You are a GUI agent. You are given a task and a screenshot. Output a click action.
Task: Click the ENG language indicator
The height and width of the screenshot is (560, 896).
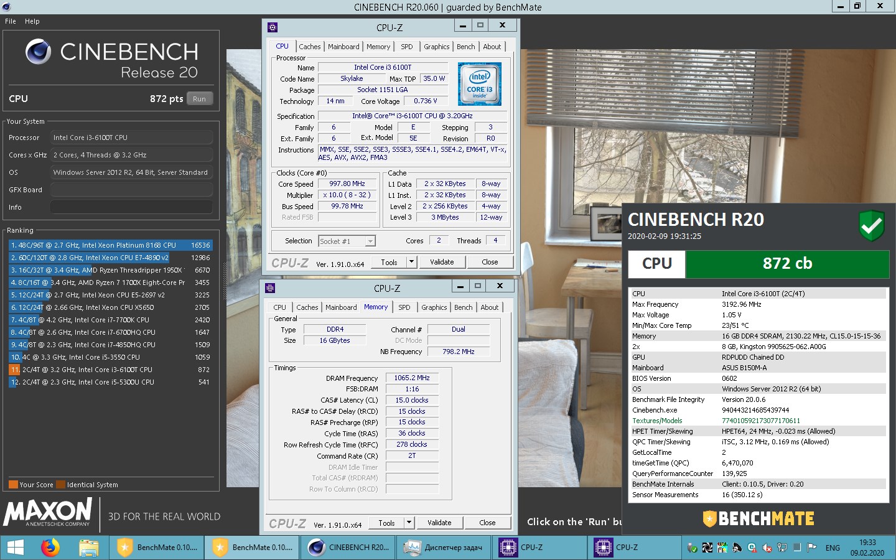pos(833,548)
